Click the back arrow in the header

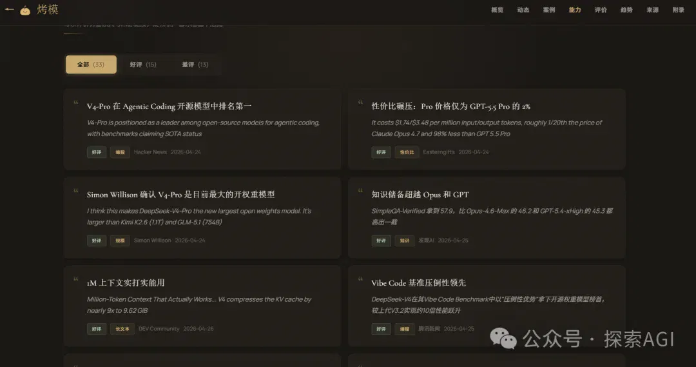9,9
